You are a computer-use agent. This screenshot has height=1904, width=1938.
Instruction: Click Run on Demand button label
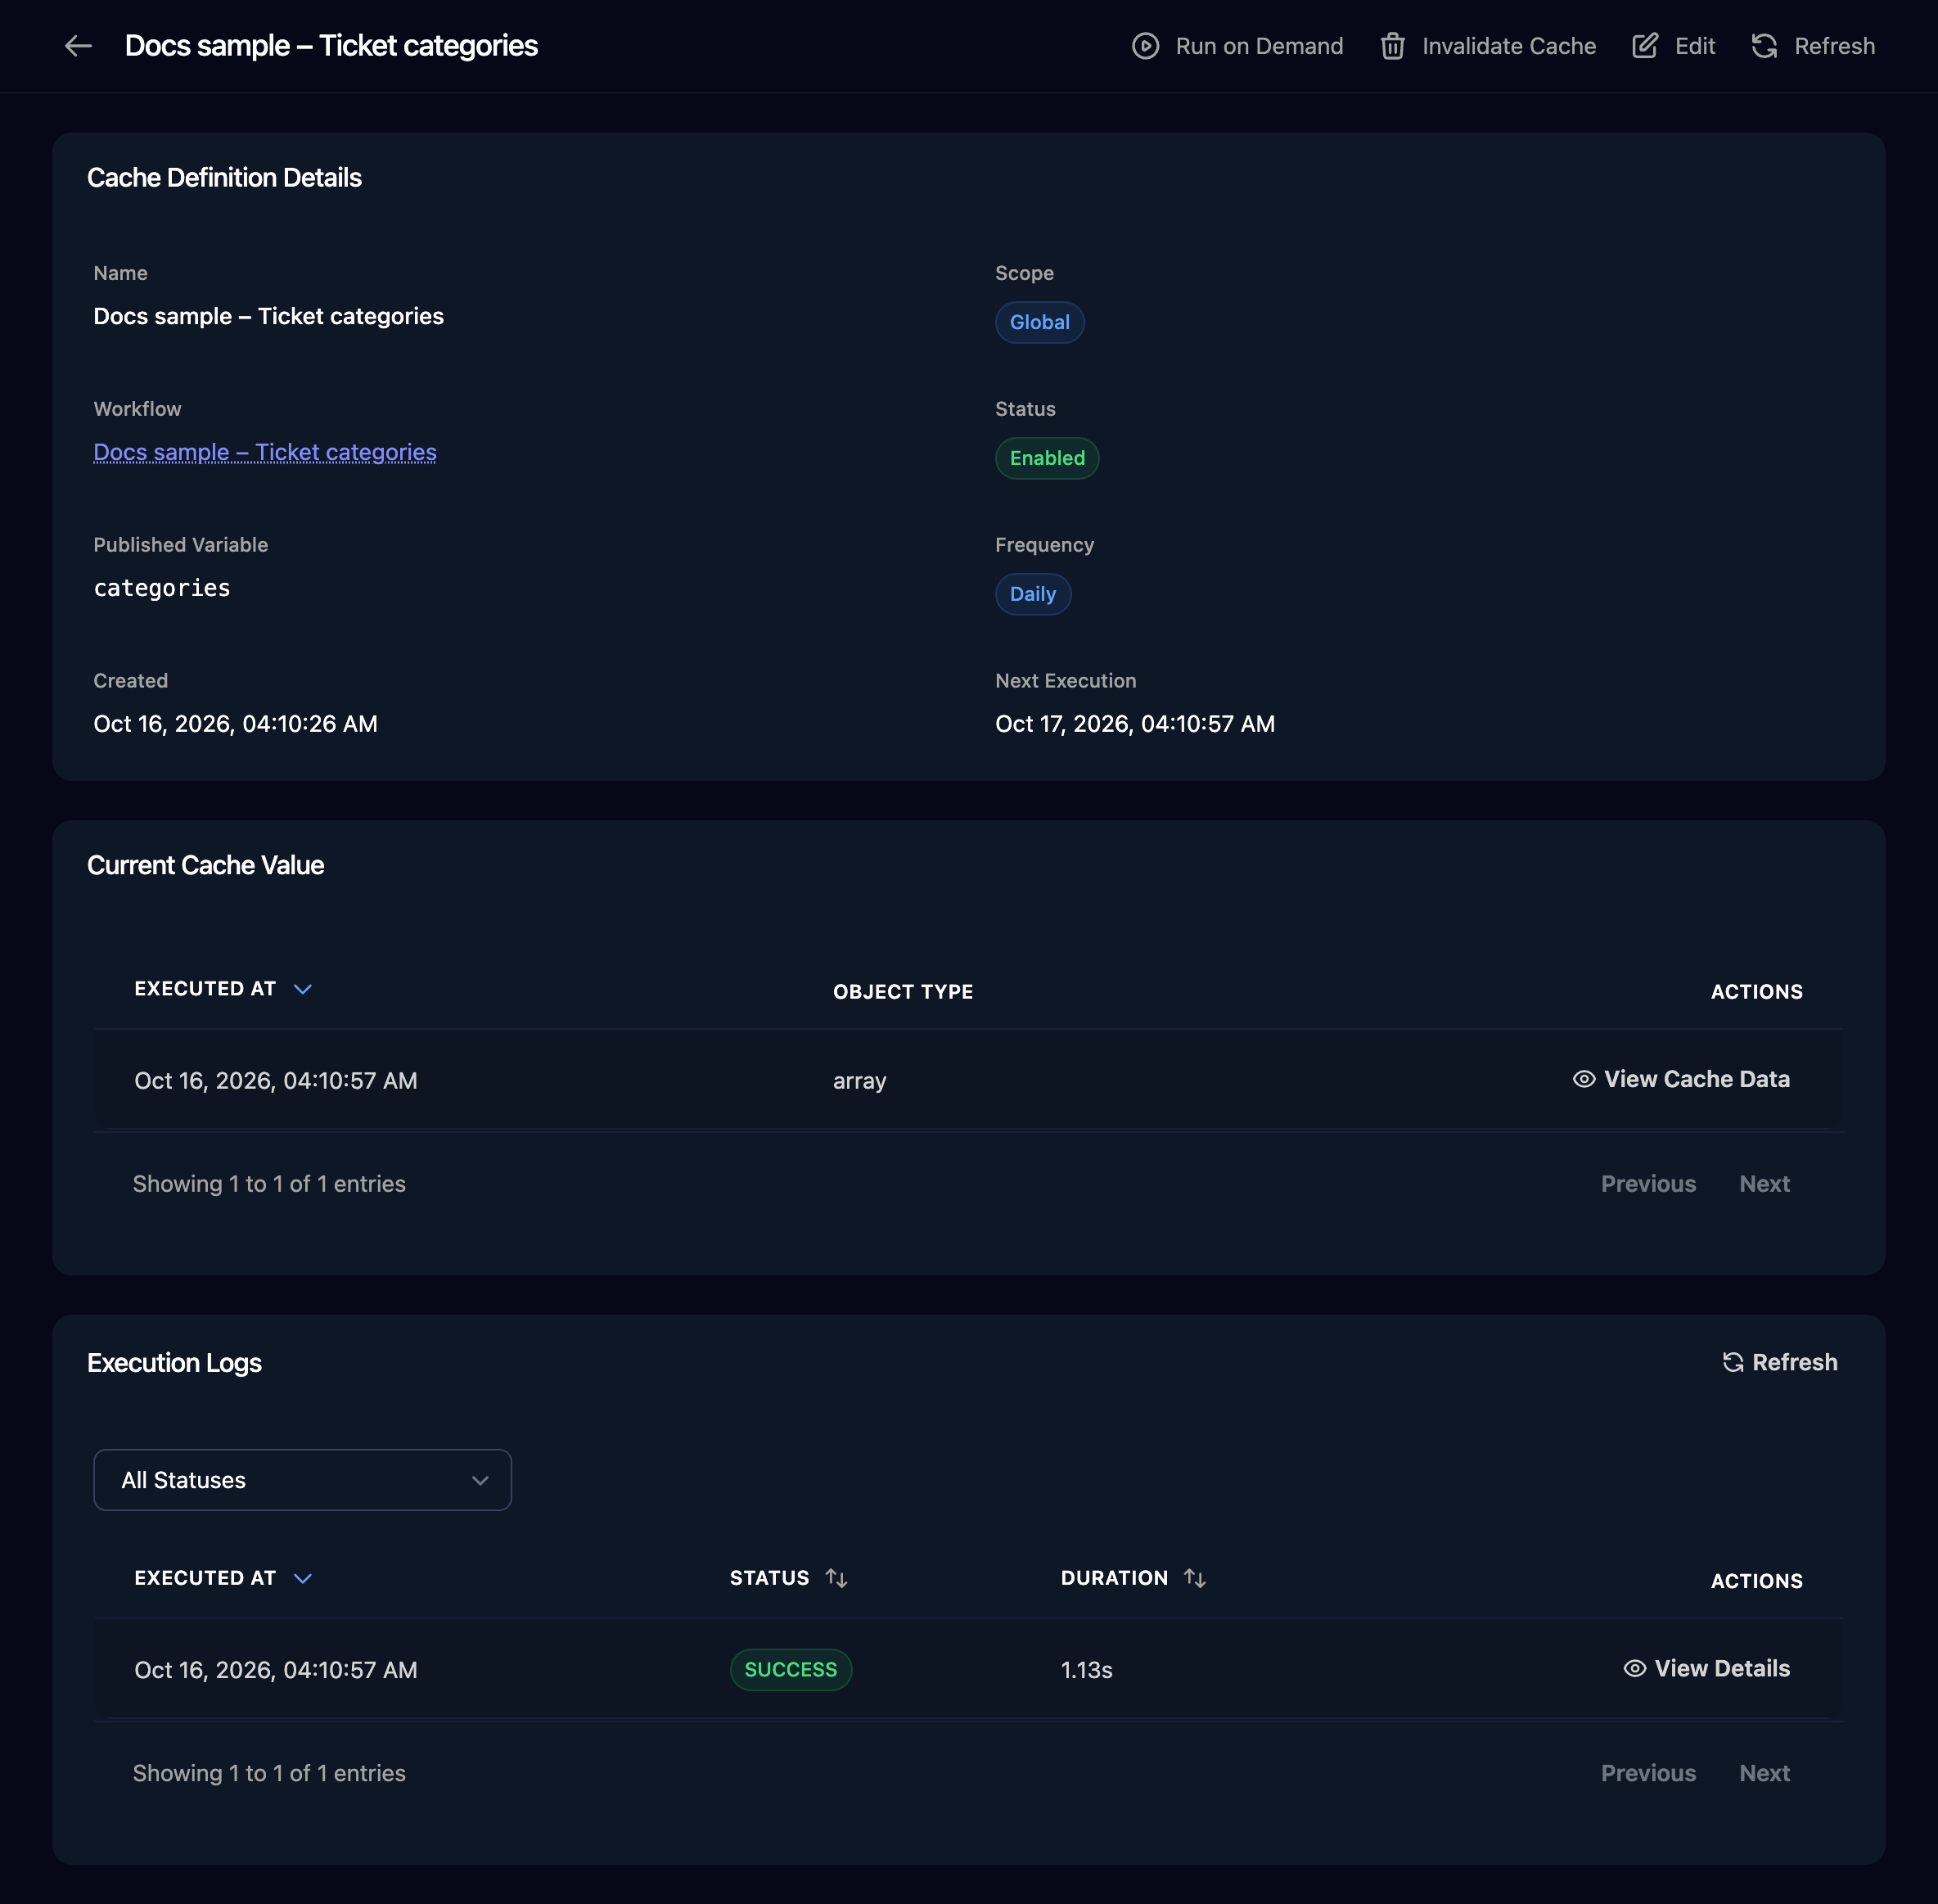(x=1259, y=46)
